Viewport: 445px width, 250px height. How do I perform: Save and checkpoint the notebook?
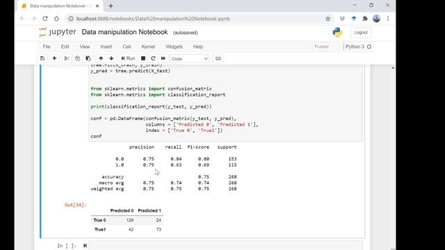42,58
